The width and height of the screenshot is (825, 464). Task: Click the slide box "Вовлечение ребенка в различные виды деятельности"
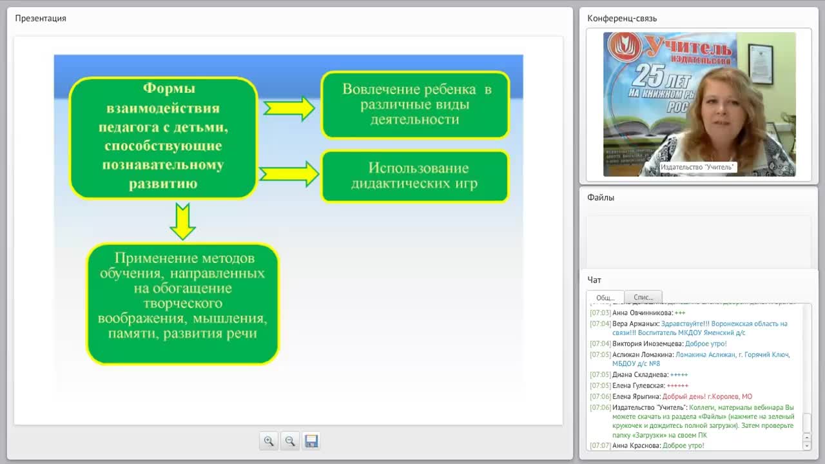point(415,104)
